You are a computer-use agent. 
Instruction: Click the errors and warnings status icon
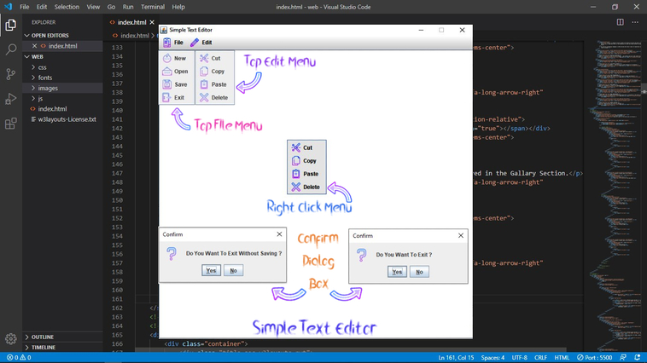coord(17,358)
